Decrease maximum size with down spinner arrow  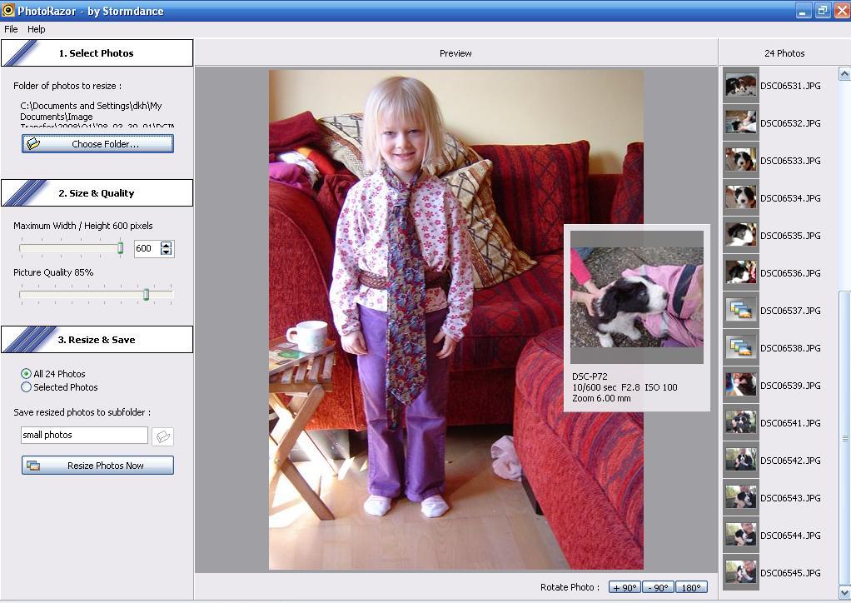(167, 252)
